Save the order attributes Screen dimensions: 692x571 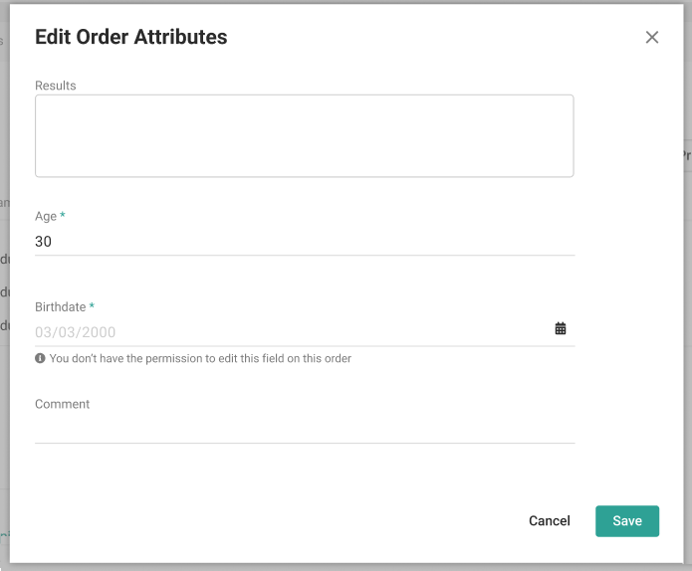point(626,521)
